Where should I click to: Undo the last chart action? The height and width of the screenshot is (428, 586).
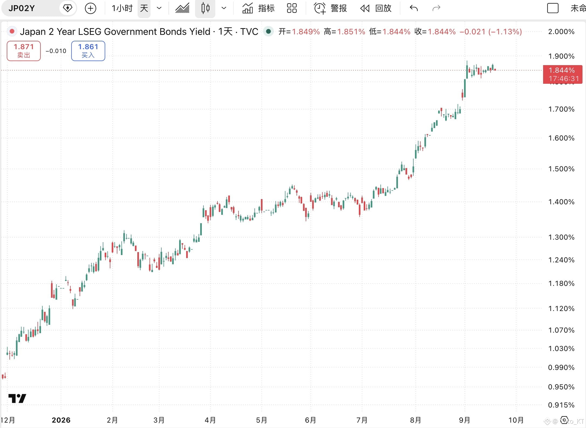click(x=414, y=8)
